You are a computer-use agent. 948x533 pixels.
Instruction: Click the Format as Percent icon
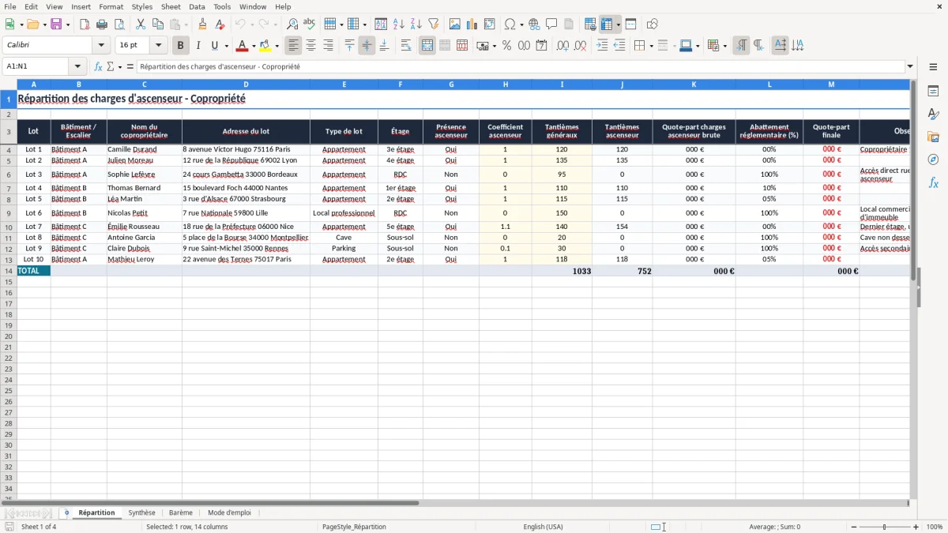pos(507,46)
